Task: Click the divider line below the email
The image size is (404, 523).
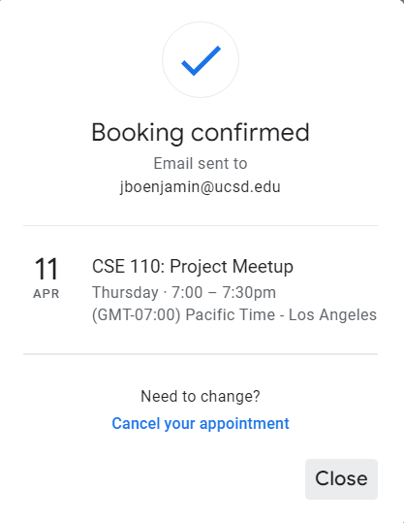Action: click(x=201, y=225)
